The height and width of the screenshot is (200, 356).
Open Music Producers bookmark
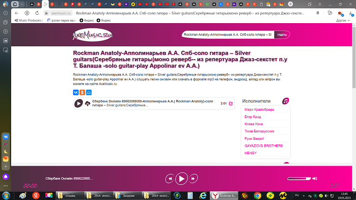click(x=29, y=20)
